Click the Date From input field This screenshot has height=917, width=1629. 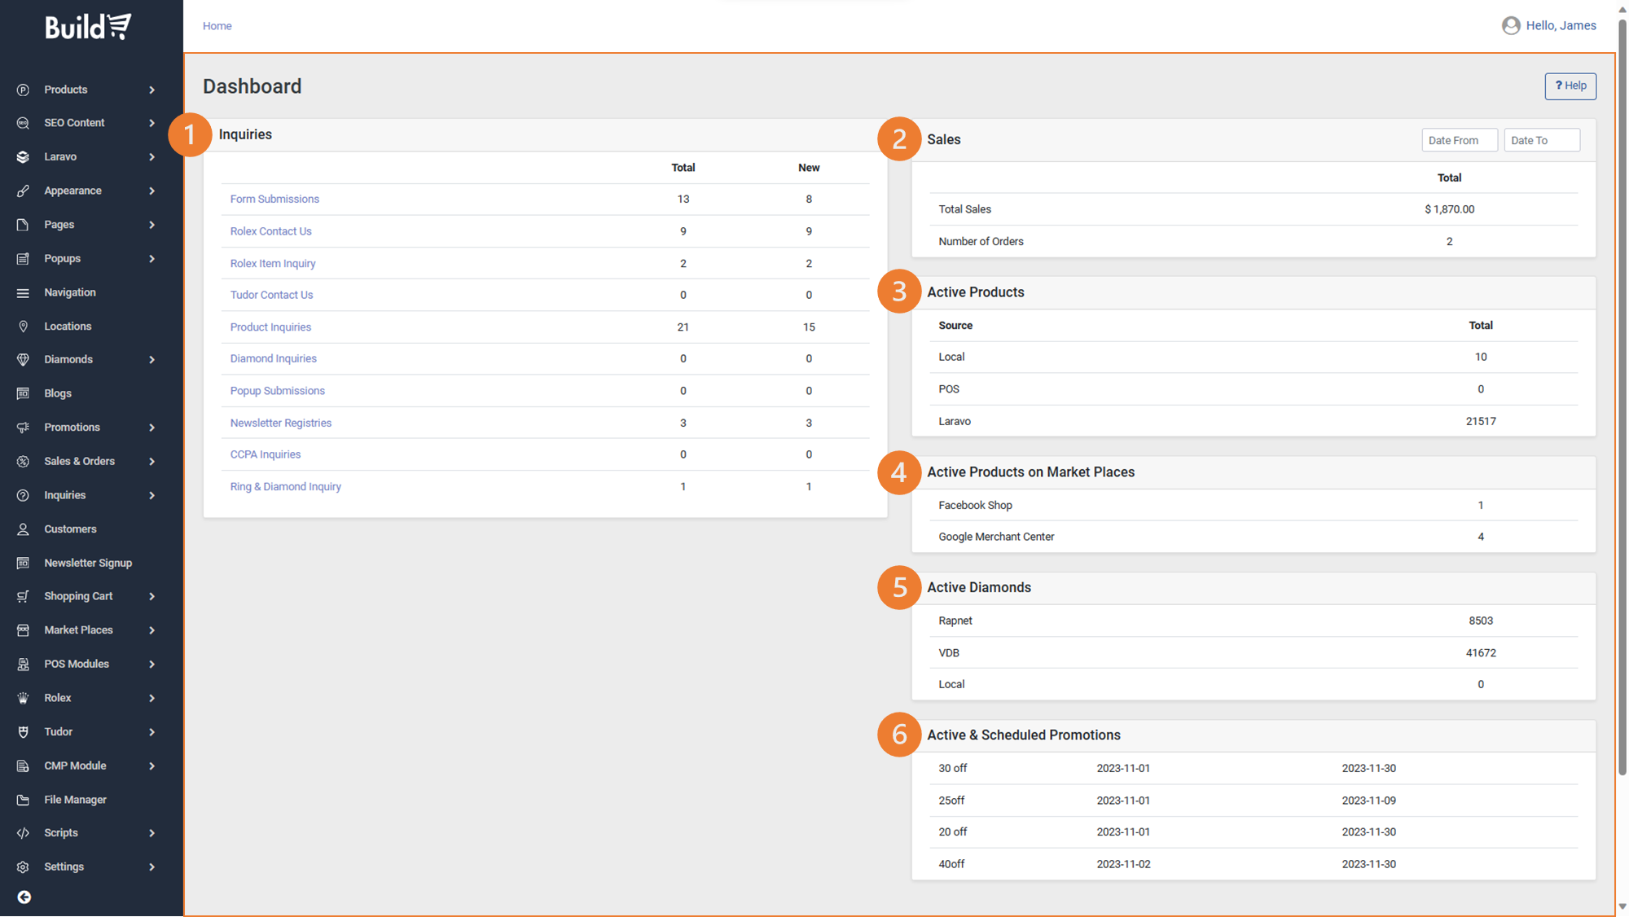click(x=1459, y=140)
